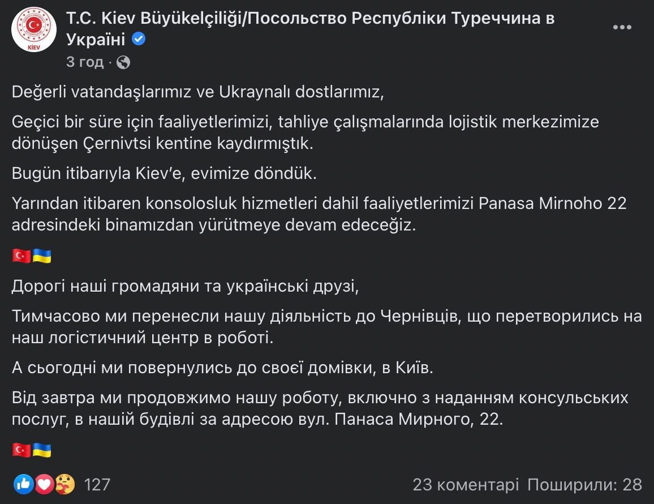
Task: Click the Değerli vatandaşlarımız greeting line
Action: pyautogui.click(x=197, y=92)
